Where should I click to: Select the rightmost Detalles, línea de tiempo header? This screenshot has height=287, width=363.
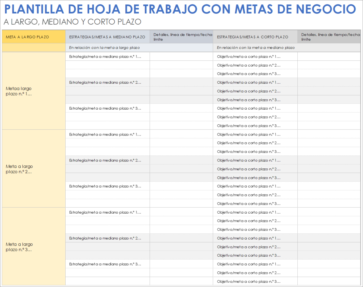tap(329, 37)
